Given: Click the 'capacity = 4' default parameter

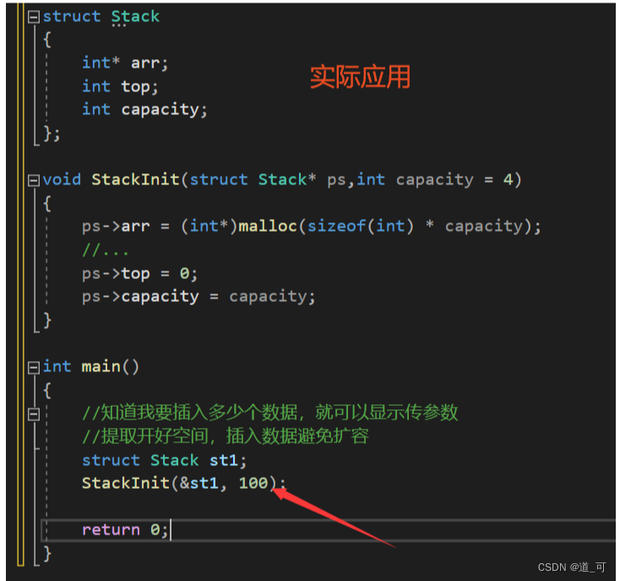Looking at the screenshot, I should click(x=454, y=180).
